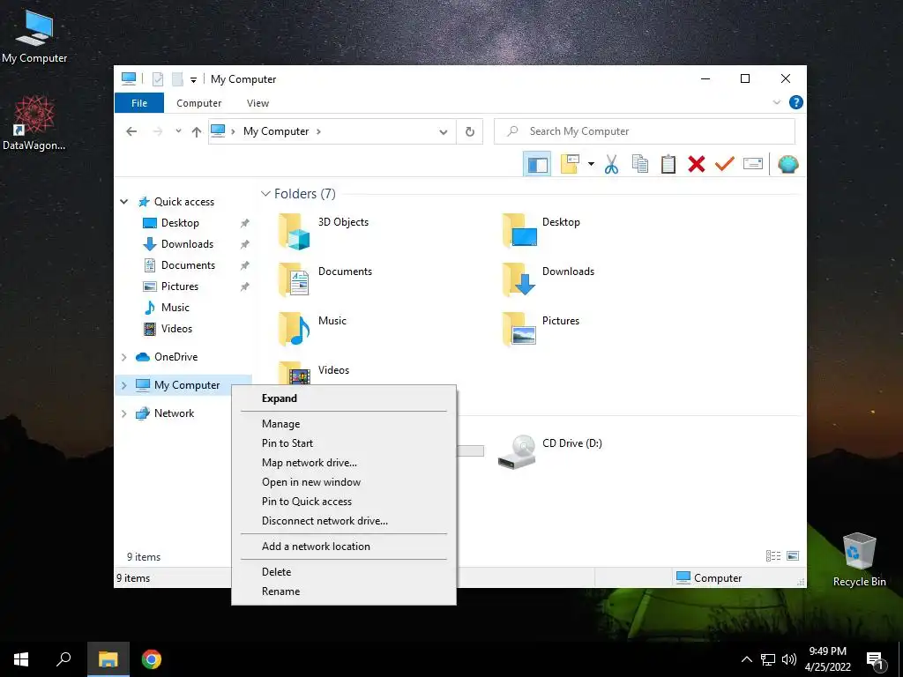Screen dimensions: 903x677
Task: Choose Pin to Quick access entry
Action: (x=344, y=502)
